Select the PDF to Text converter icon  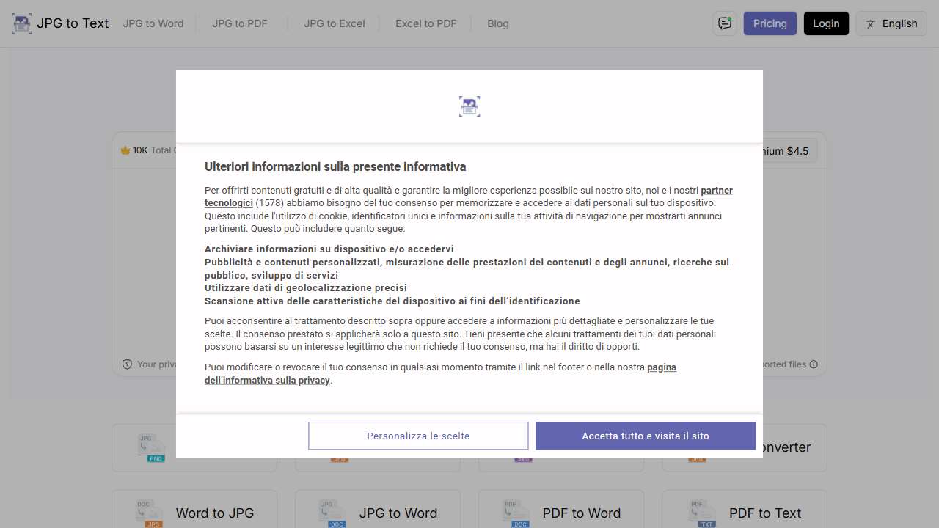(700, 511)
